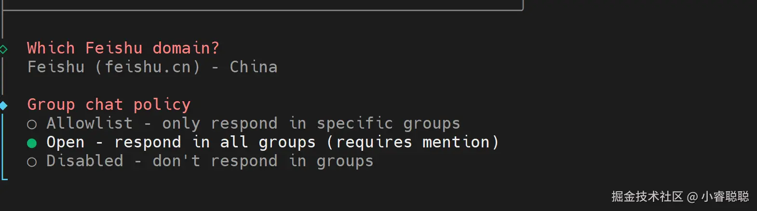Click the "Group chat policy" prompt heading
757x211 pixels.
pyautogui.click(x=108, y=105)
